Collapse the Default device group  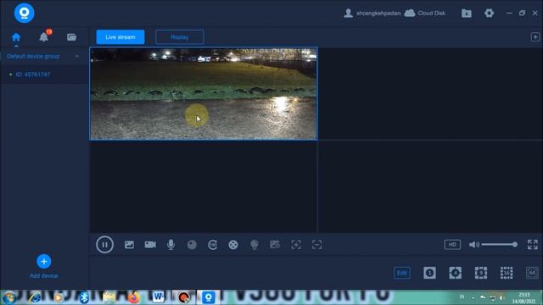[x=77, y=57]
